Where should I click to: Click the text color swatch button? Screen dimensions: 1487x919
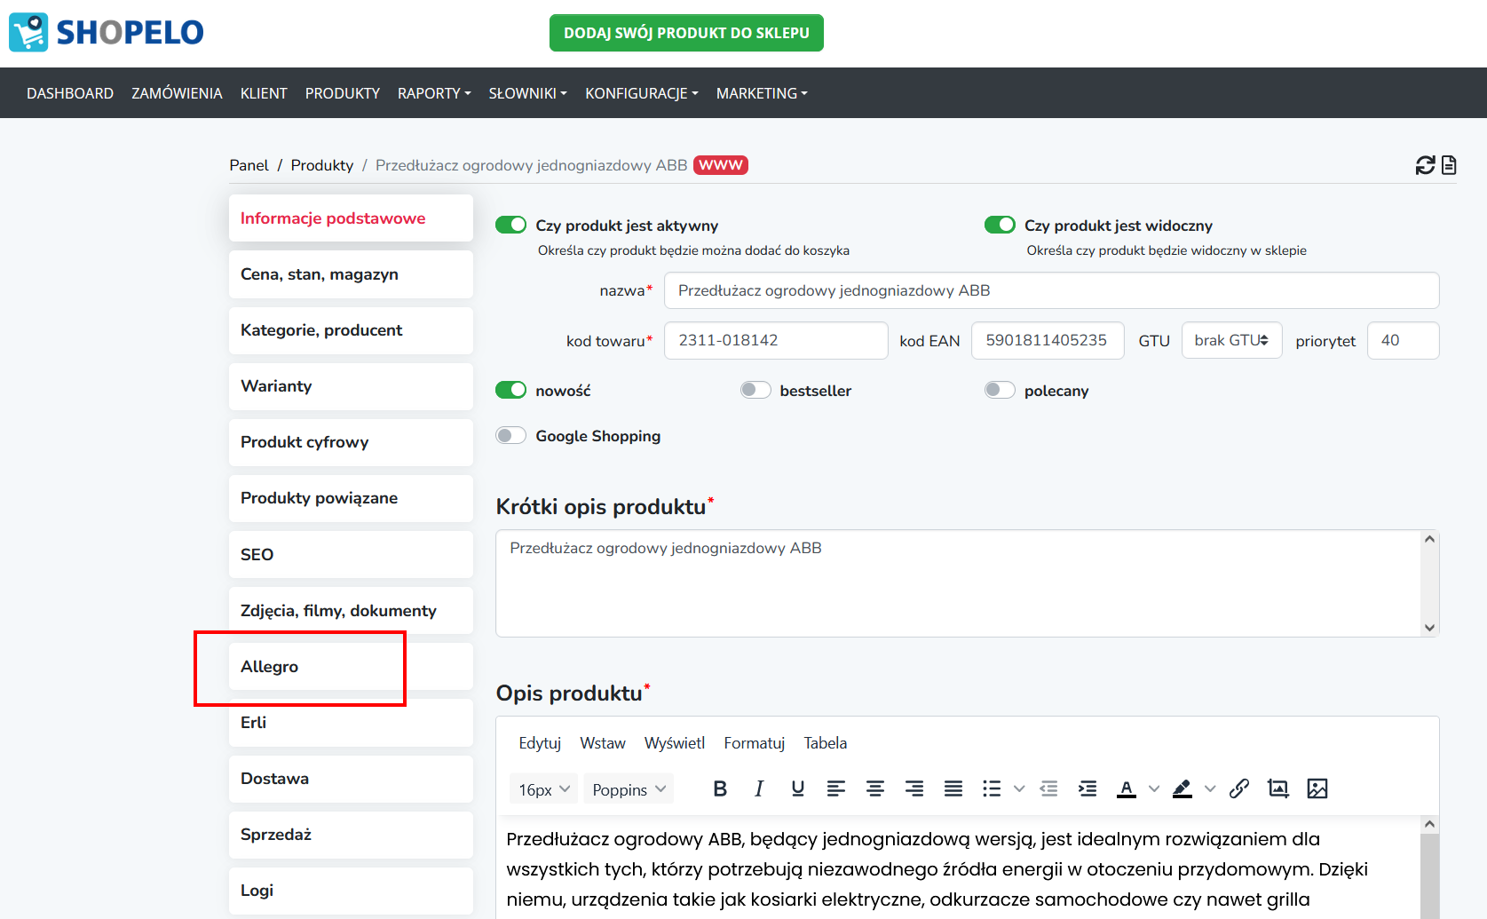tap(1127, 788)
